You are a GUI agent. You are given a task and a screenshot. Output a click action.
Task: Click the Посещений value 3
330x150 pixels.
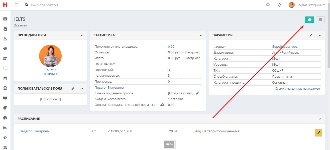tap(169, 70)
